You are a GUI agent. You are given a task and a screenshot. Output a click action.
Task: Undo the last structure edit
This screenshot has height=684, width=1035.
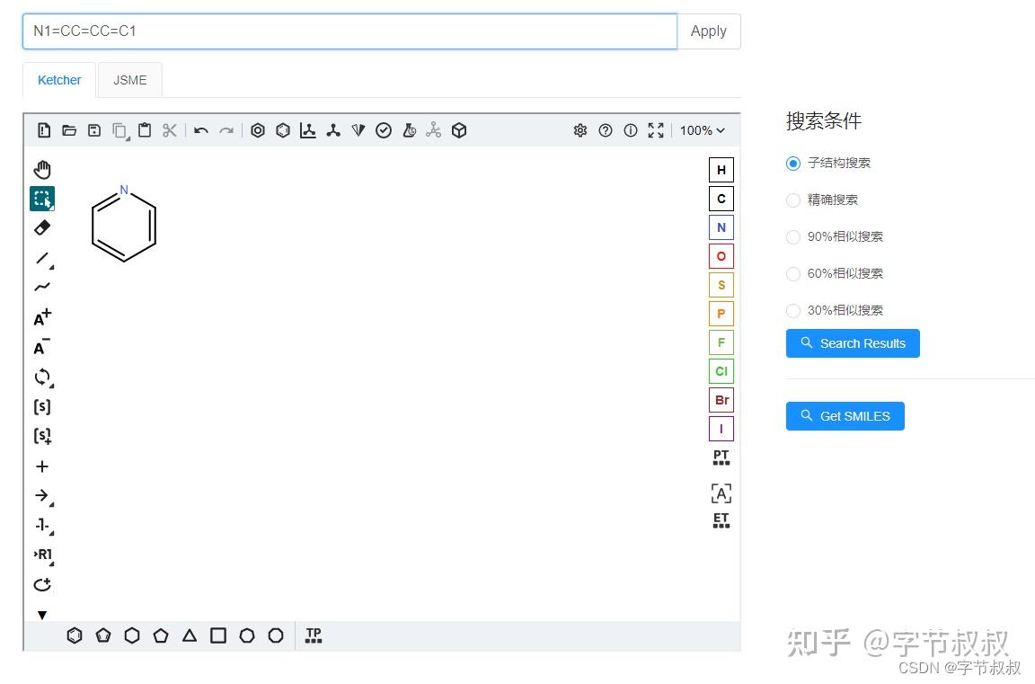tap(200, 130)
